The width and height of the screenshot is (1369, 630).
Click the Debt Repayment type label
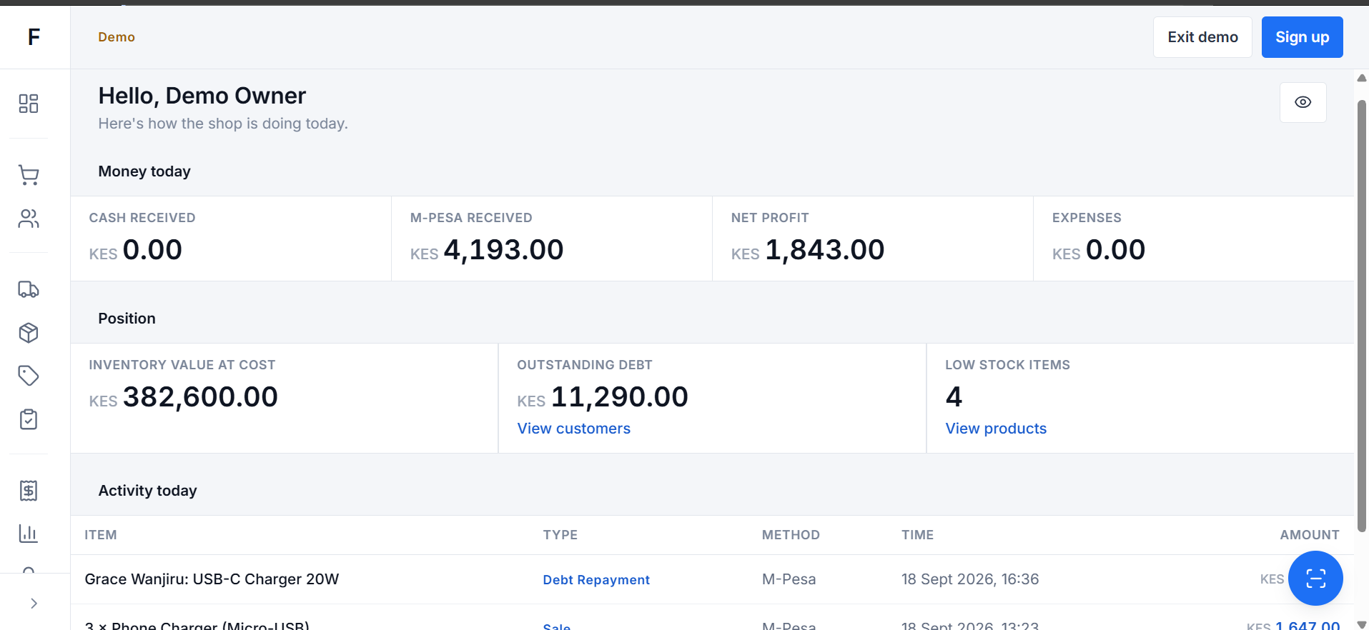coord(596,580)
